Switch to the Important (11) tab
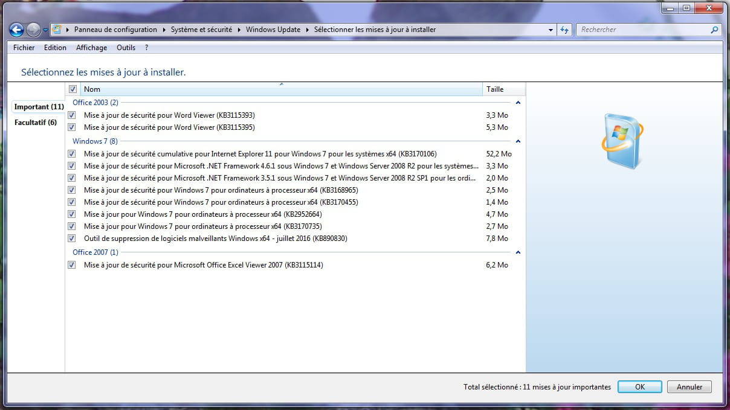This screenshot has width=730, height=410. [39, 107]
